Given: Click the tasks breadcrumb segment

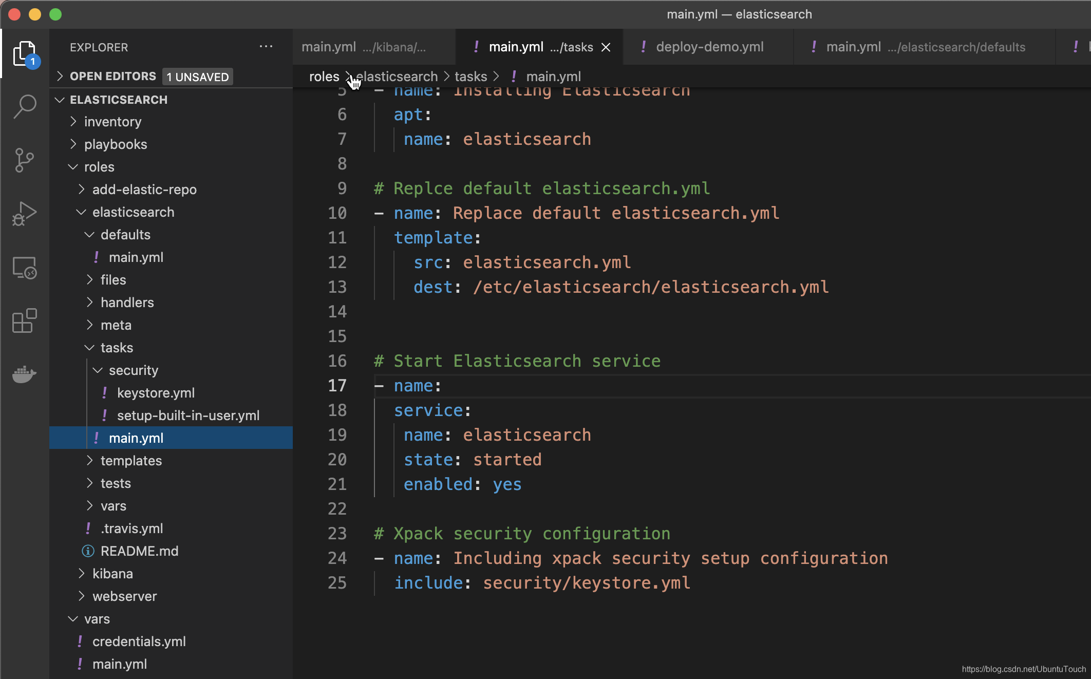Looking at the screenshot, I should (x=471, y=77).
